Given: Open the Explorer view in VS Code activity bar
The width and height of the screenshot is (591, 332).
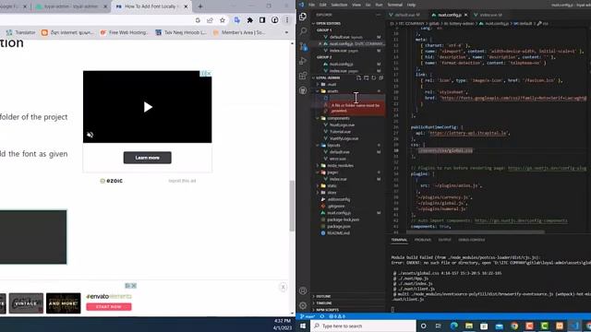Looking at the screenshot, I should coord(303,17).
